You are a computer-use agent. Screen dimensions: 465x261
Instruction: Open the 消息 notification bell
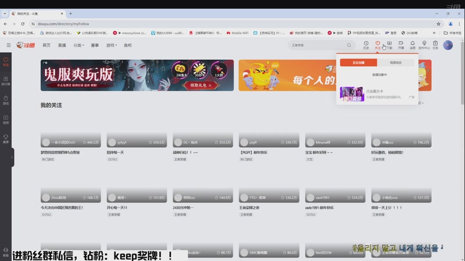click(413, 45)
